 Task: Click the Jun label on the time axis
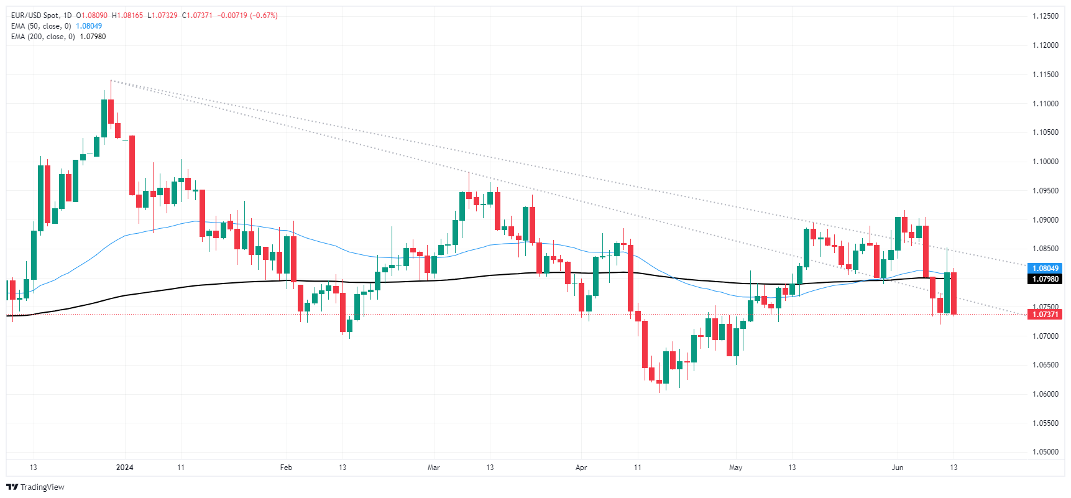coord(898,468)
